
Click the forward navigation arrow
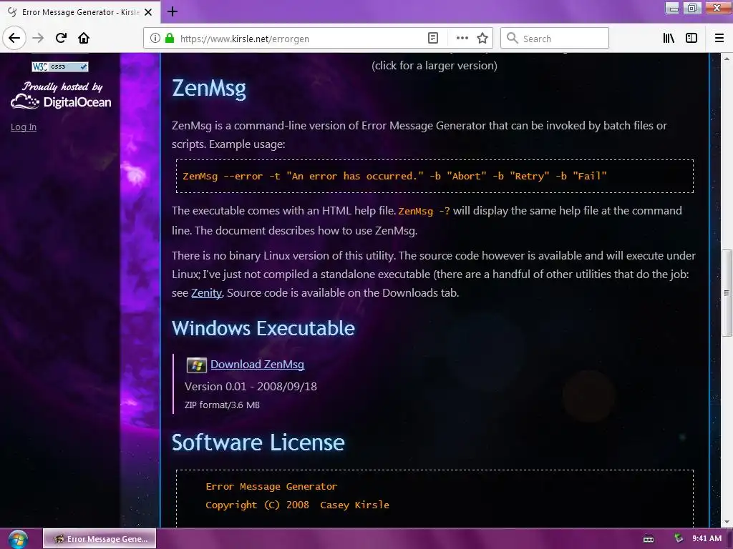point(38,38)
